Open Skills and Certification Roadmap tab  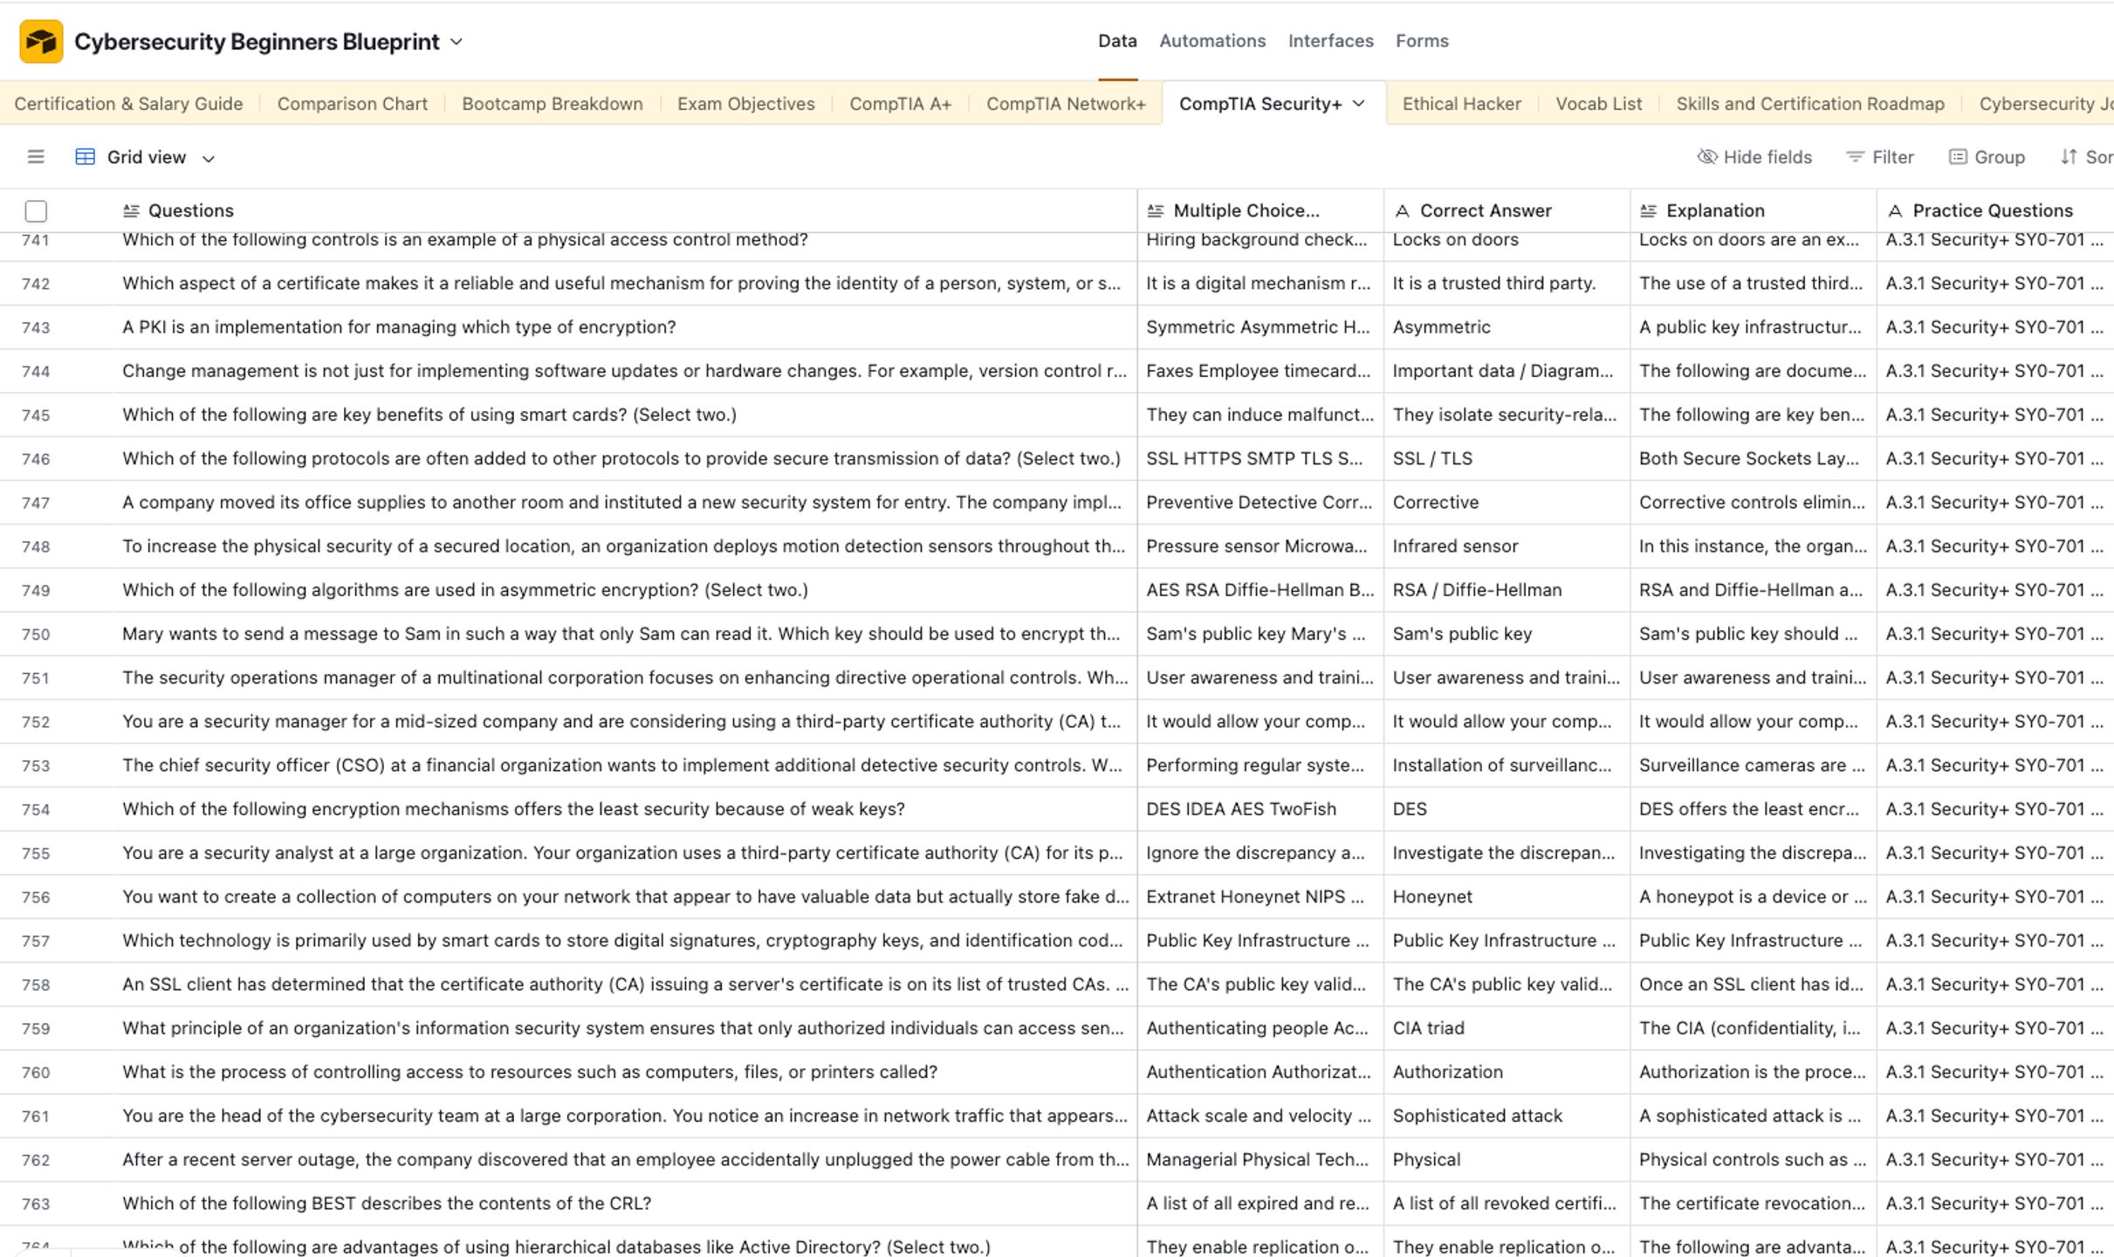click(1810, 104)
